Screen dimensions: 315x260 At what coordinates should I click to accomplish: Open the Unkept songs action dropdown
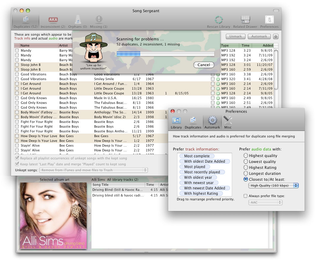(93, 170)
